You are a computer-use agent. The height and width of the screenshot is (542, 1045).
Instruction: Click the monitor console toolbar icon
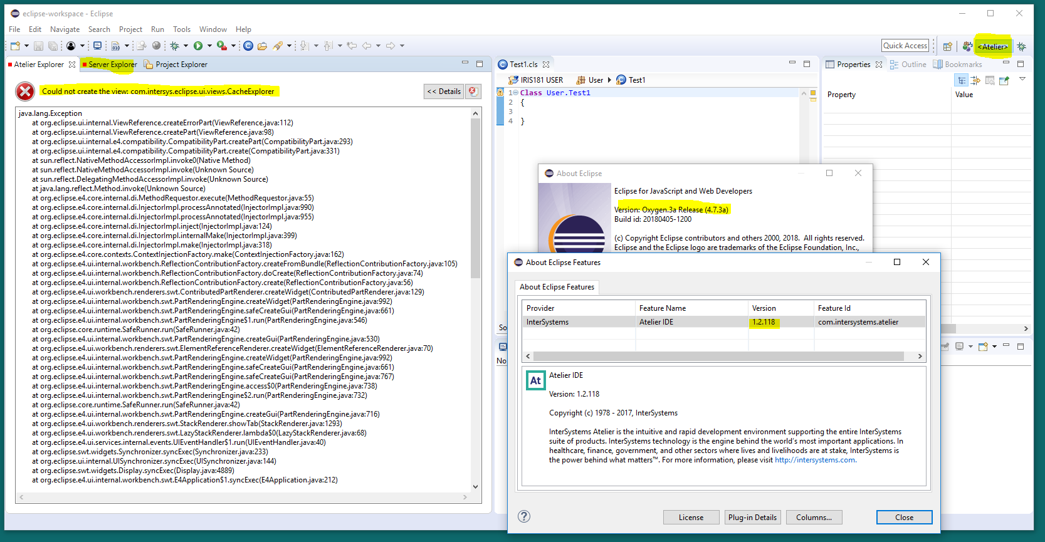[x=97, y=46]
